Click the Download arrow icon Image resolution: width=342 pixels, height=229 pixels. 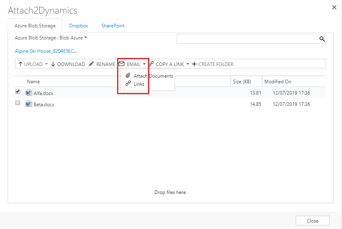point(53,64)
